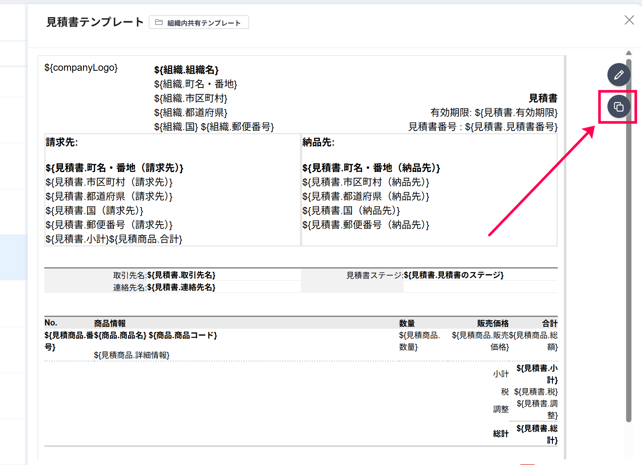Select the 取引先名 field row
642x465 pixels.
[x=164, y=275]
